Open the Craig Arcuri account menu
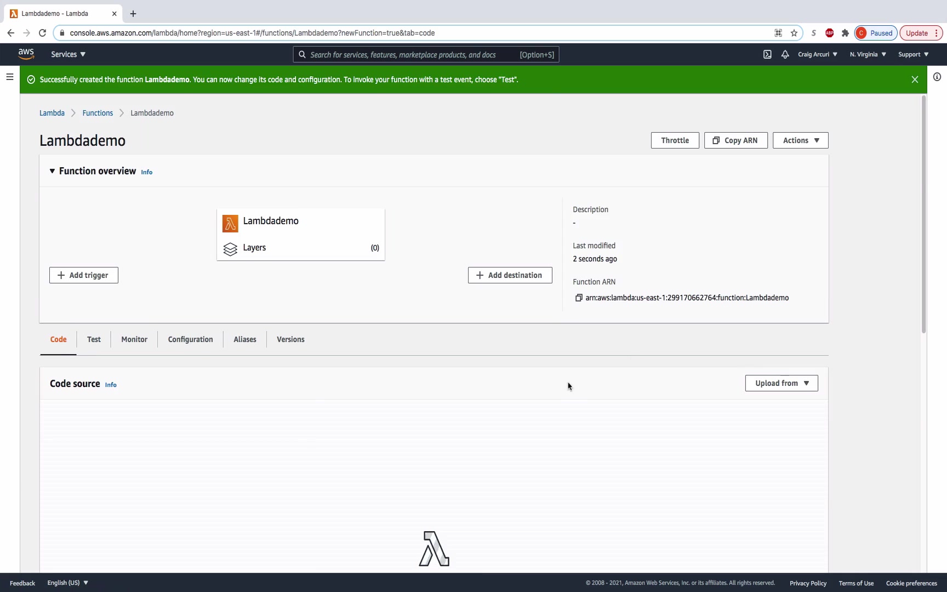The image size is (947, 592). tap(818, 54)
